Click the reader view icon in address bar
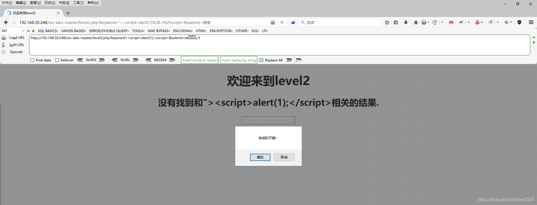This screenshot has height=205, width=537. (273, 22)
